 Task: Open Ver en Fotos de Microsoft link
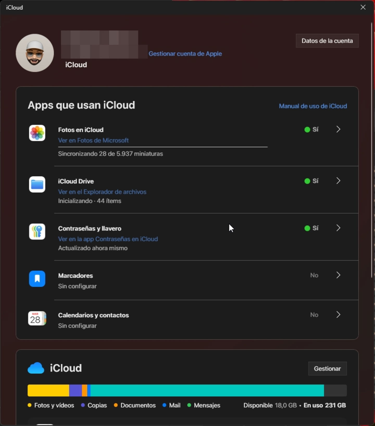pos(93,140)
